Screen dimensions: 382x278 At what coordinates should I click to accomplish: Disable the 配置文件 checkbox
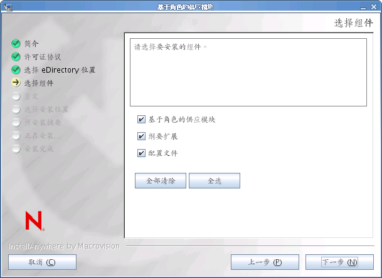coord(141,153)
